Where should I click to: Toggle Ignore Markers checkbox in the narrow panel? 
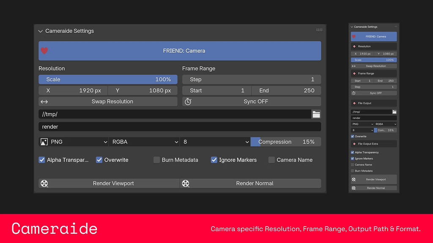click(352, 159)
